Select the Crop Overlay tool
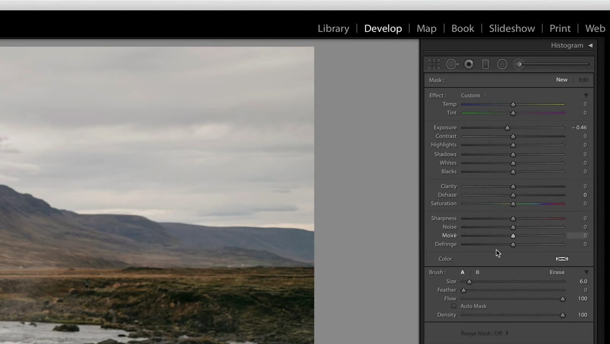The image size is (610, 344). point(434,64)
